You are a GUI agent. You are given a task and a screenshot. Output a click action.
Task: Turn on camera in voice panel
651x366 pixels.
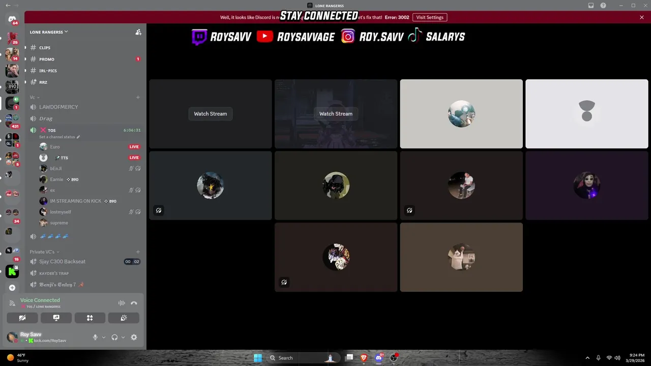(22, 318)
